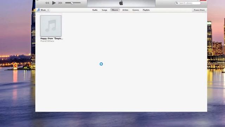225x127 pixels.
Task: Close the iTunes window
Action: coord(203,0)
